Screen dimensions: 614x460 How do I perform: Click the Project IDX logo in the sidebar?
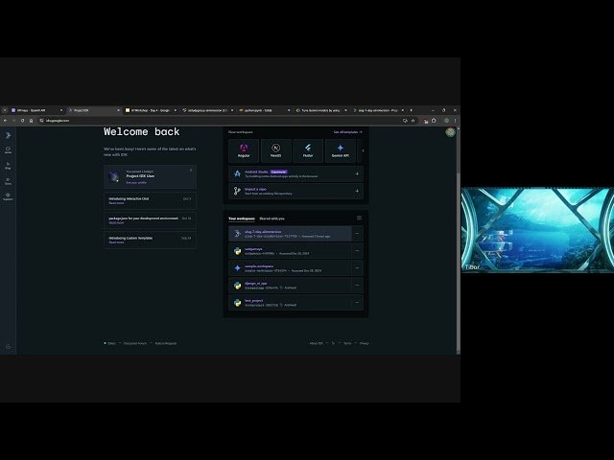point(8,135)
